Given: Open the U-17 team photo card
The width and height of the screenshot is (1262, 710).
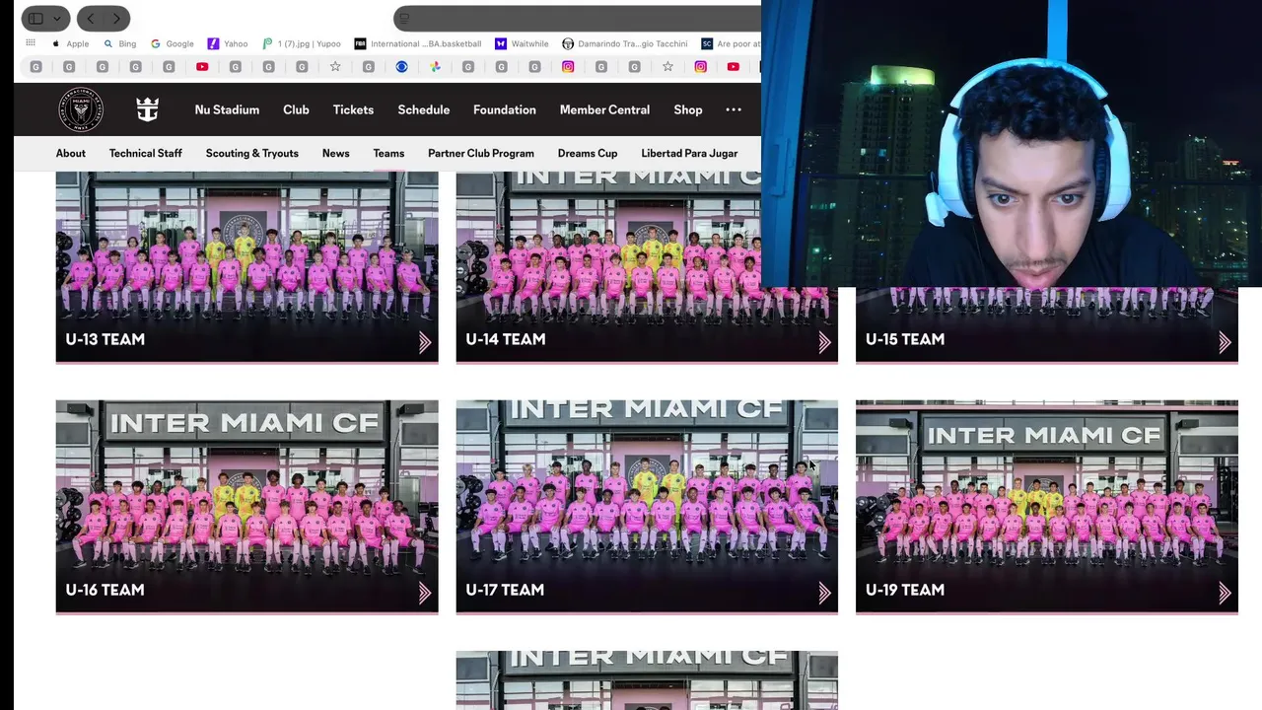Looking at the screenshot, I should (647, 507).
